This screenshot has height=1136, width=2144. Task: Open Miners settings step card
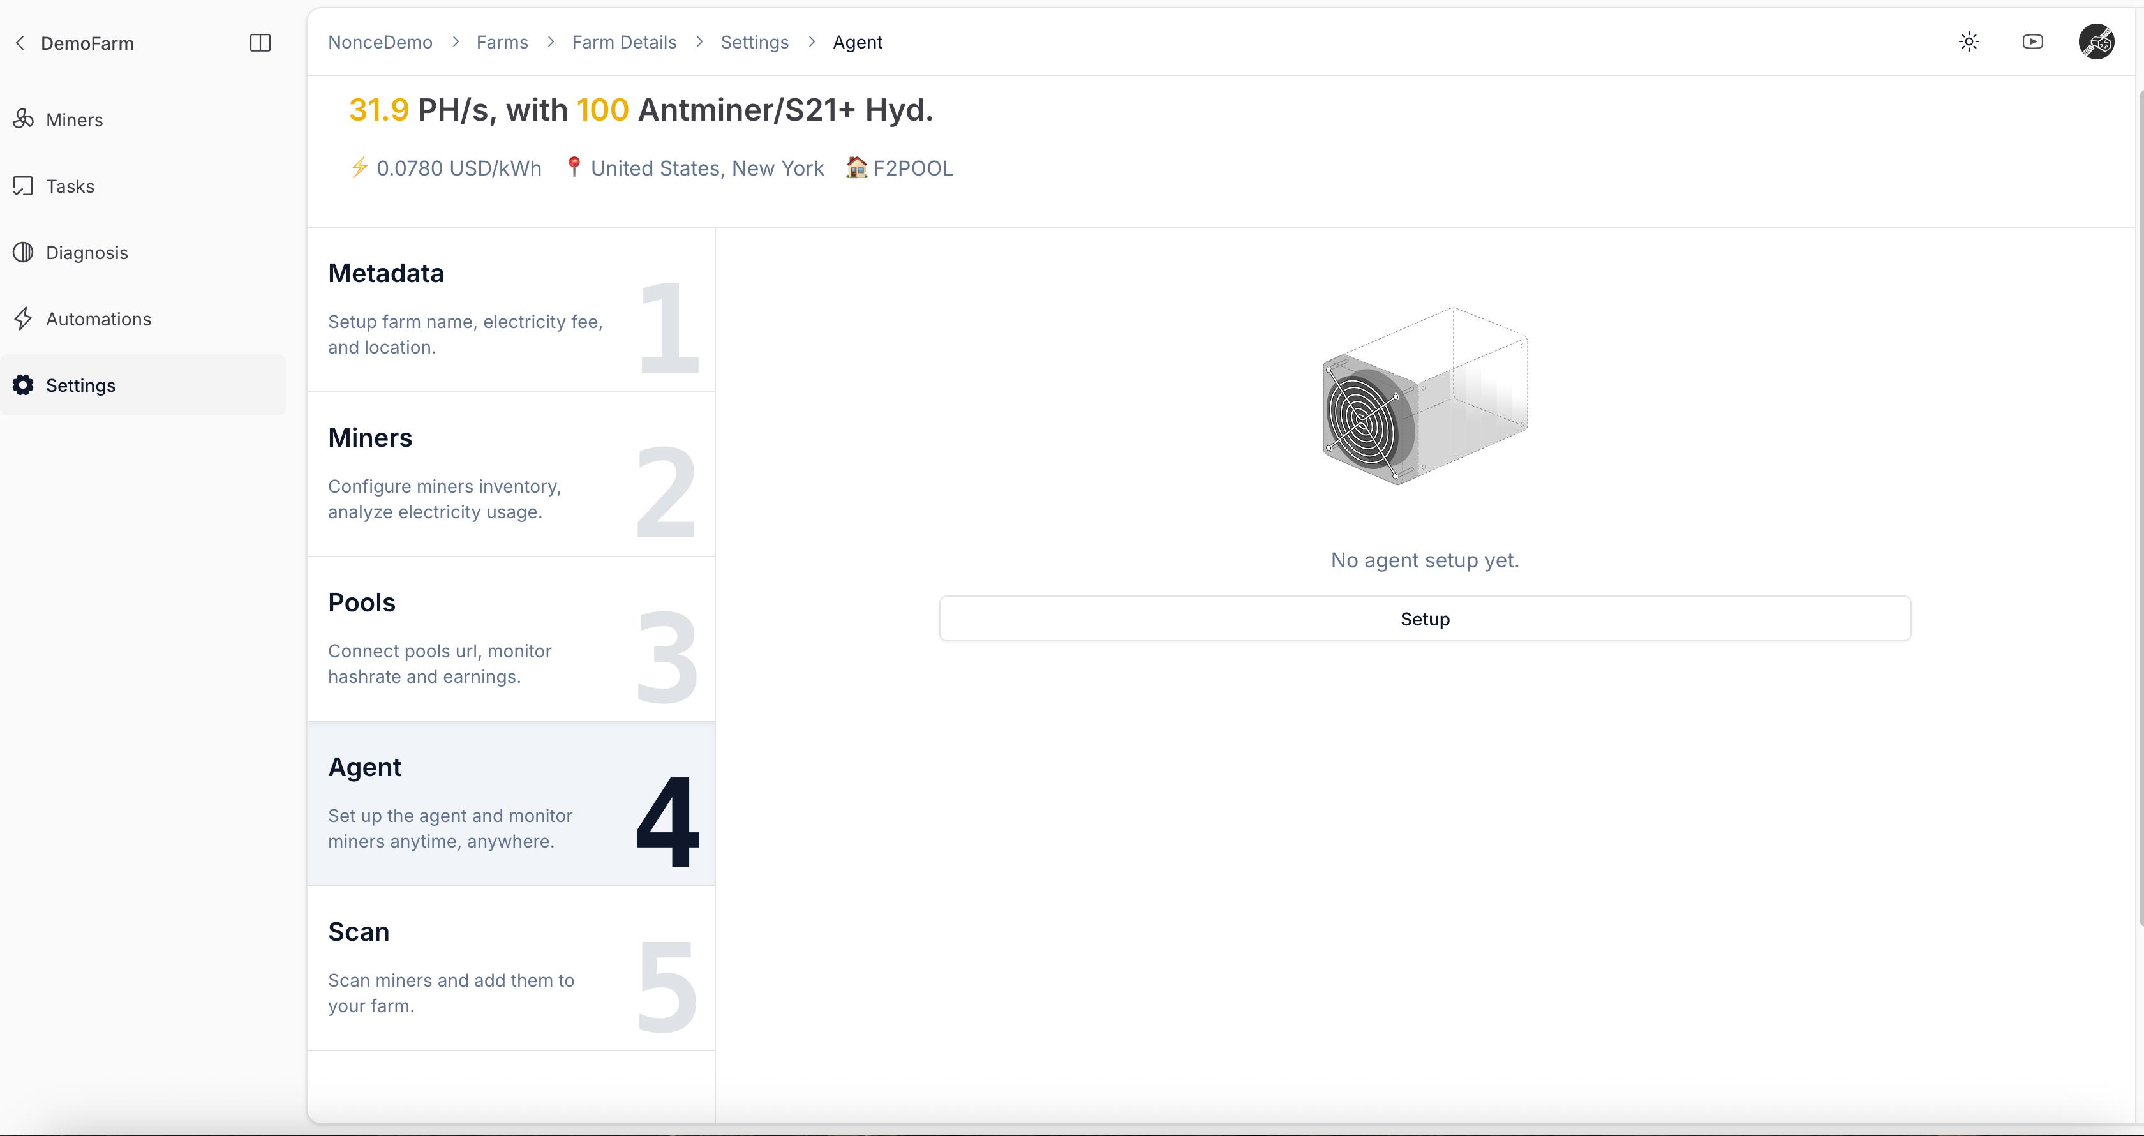point(510,474)
